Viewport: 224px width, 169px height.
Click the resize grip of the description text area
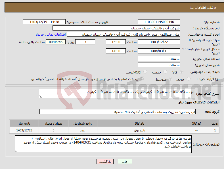[x=41, y=97]
